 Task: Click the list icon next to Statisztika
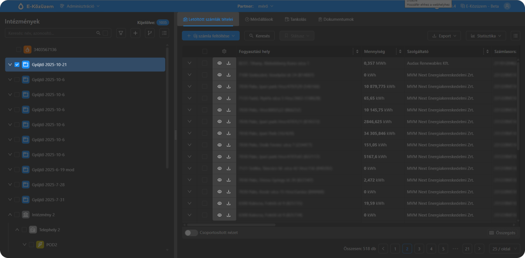click(x=516, y=36)
